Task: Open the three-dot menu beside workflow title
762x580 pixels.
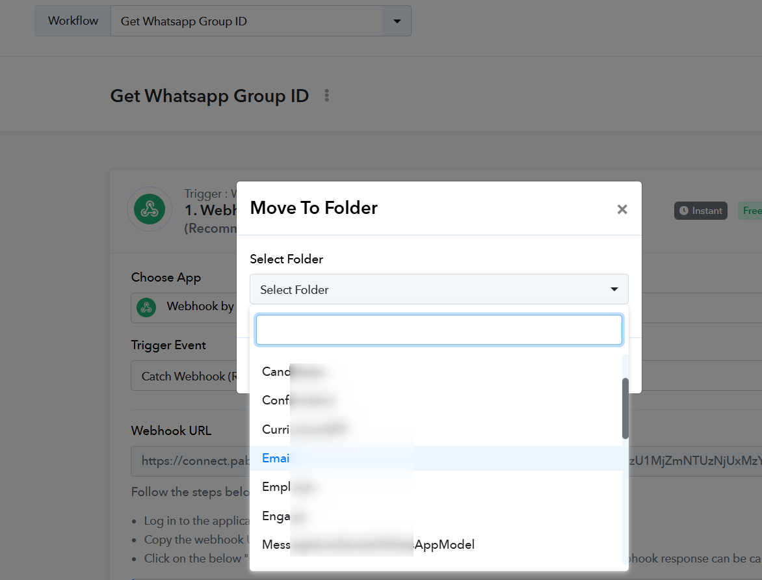Action: coord(326,96)
